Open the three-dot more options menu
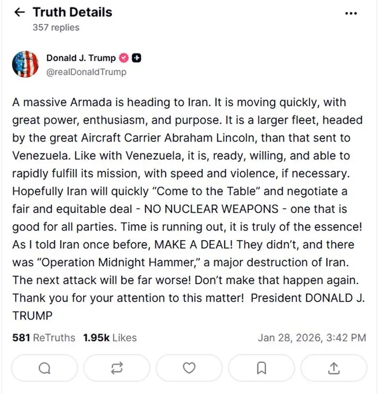Image resolution: width=386 pixels, height=394 pixels. 351,14
